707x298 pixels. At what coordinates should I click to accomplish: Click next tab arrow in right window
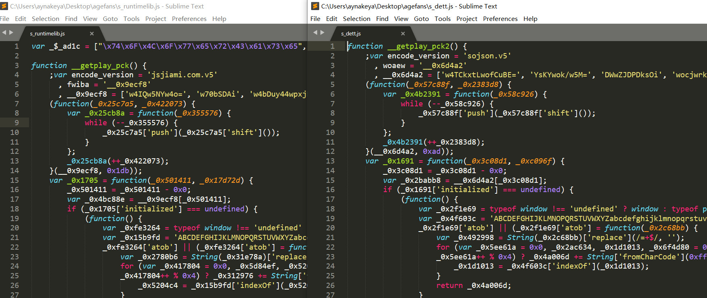pyautogui.click(x=322, y=33)
